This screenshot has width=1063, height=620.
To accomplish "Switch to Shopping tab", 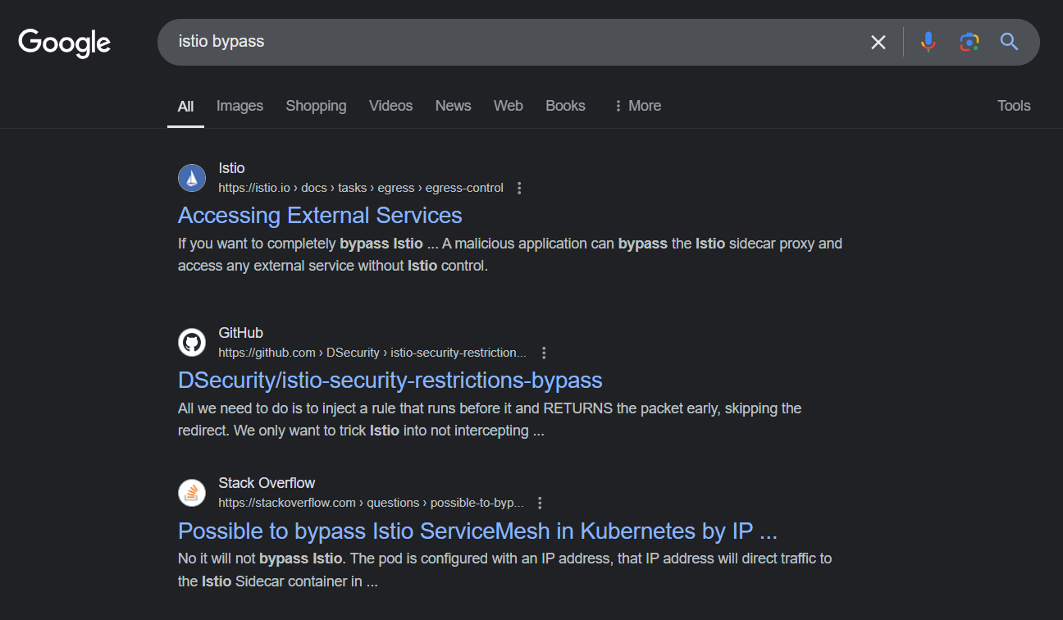I will (x=316, y=106).
